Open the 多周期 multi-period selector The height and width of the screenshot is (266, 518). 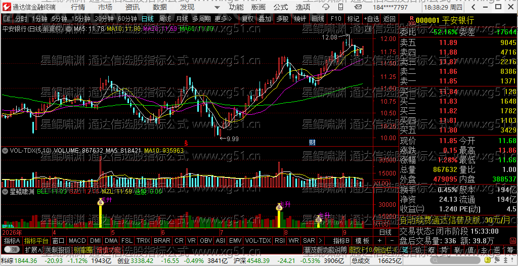(202, 19)
